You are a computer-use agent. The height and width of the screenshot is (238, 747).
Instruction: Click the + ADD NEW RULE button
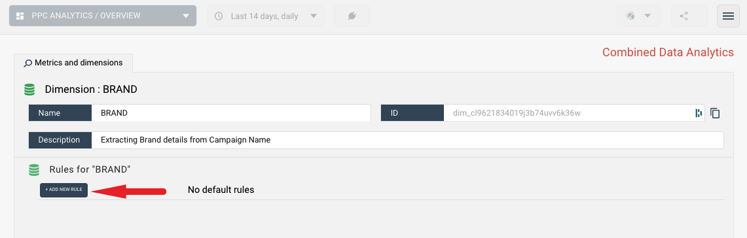pos(64,190)
